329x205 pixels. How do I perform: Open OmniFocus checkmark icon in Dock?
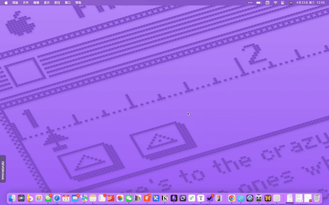click(210, 198)
